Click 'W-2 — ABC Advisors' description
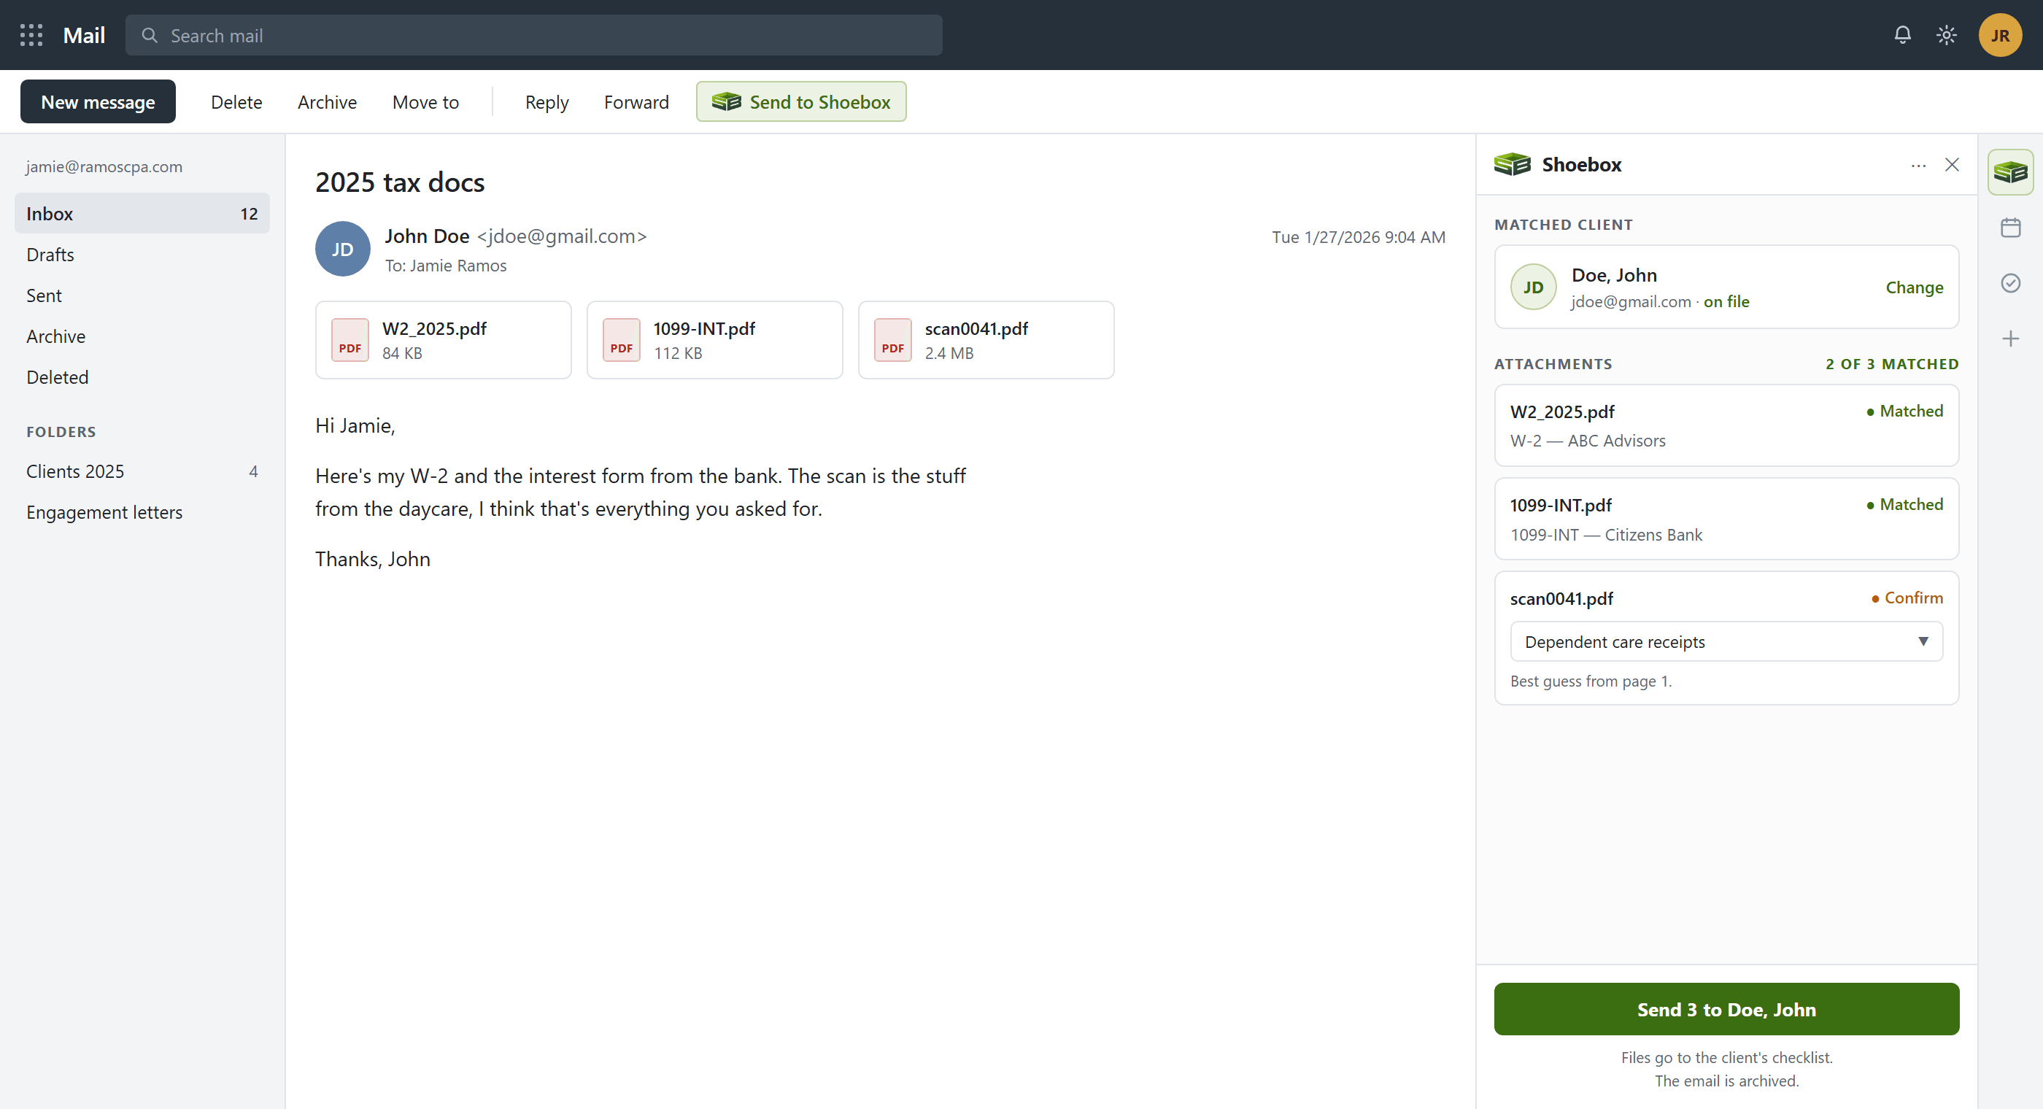The width and height of the screenshot is (2043, 1109). (1587, 441)
